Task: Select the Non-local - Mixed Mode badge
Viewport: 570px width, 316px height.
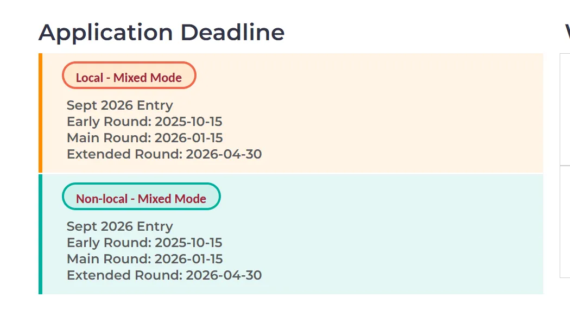Action: [x=141, y=199]
